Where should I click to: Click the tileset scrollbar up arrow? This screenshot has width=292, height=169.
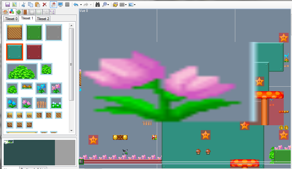coord(71,26)
